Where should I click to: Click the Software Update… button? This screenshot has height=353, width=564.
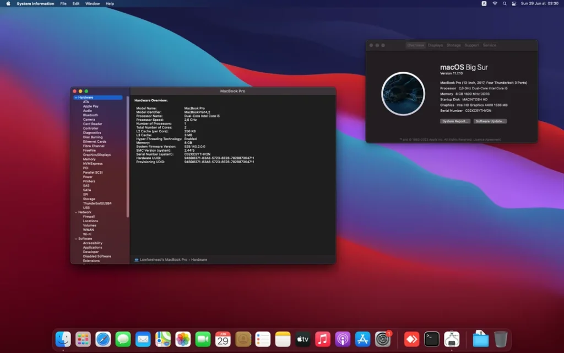pyautogui.click(x=490, y=121)
